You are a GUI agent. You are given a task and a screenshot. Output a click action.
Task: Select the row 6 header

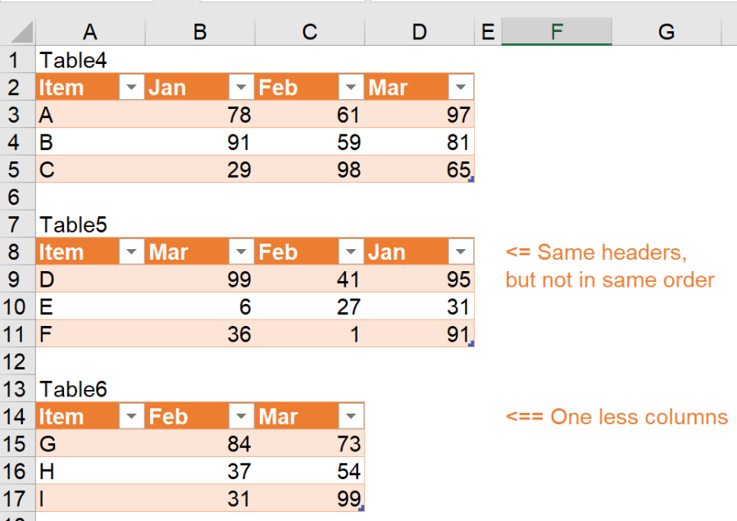[x=13, y=197]
